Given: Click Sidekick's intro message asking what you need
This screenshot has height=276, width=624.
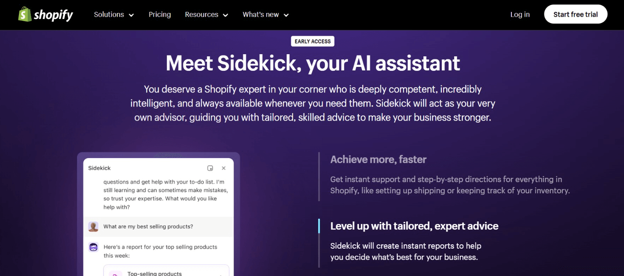Looking at the screenshot, I should pyautogui.click(x=165, y=194).
